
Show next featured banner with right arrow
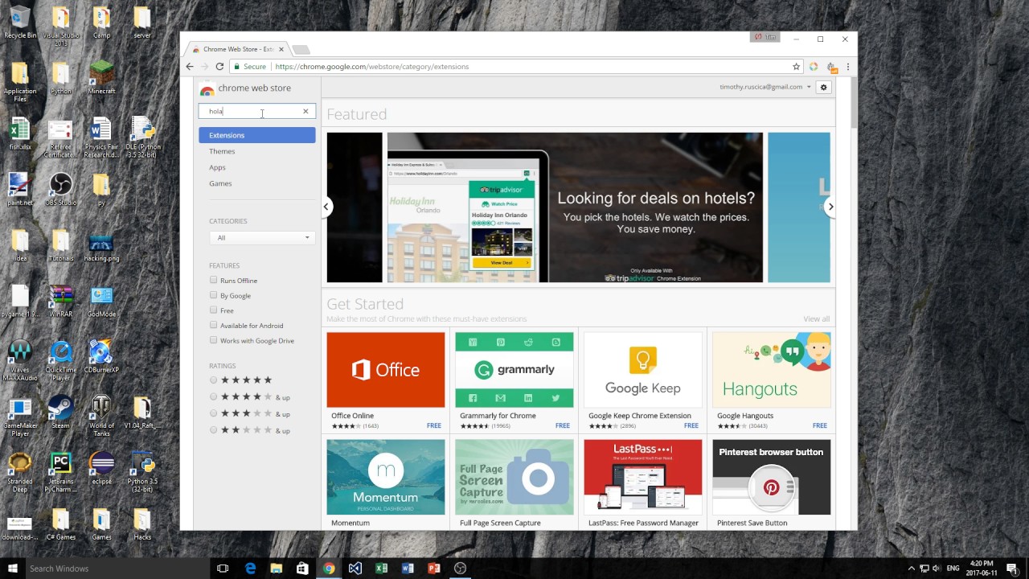830,207
